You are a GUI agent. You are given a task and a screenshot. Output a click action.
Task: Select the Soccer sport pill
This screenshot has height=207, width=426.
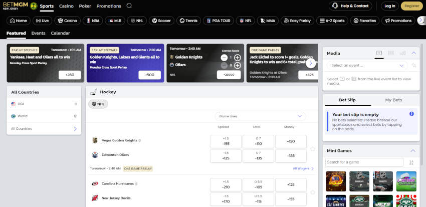click(x=161, y=21)
